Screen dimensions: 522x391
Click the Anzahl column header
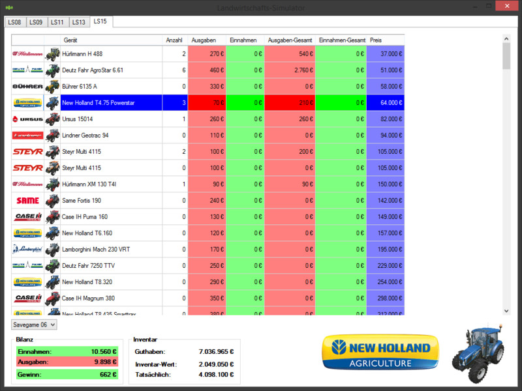click(174, 40)
